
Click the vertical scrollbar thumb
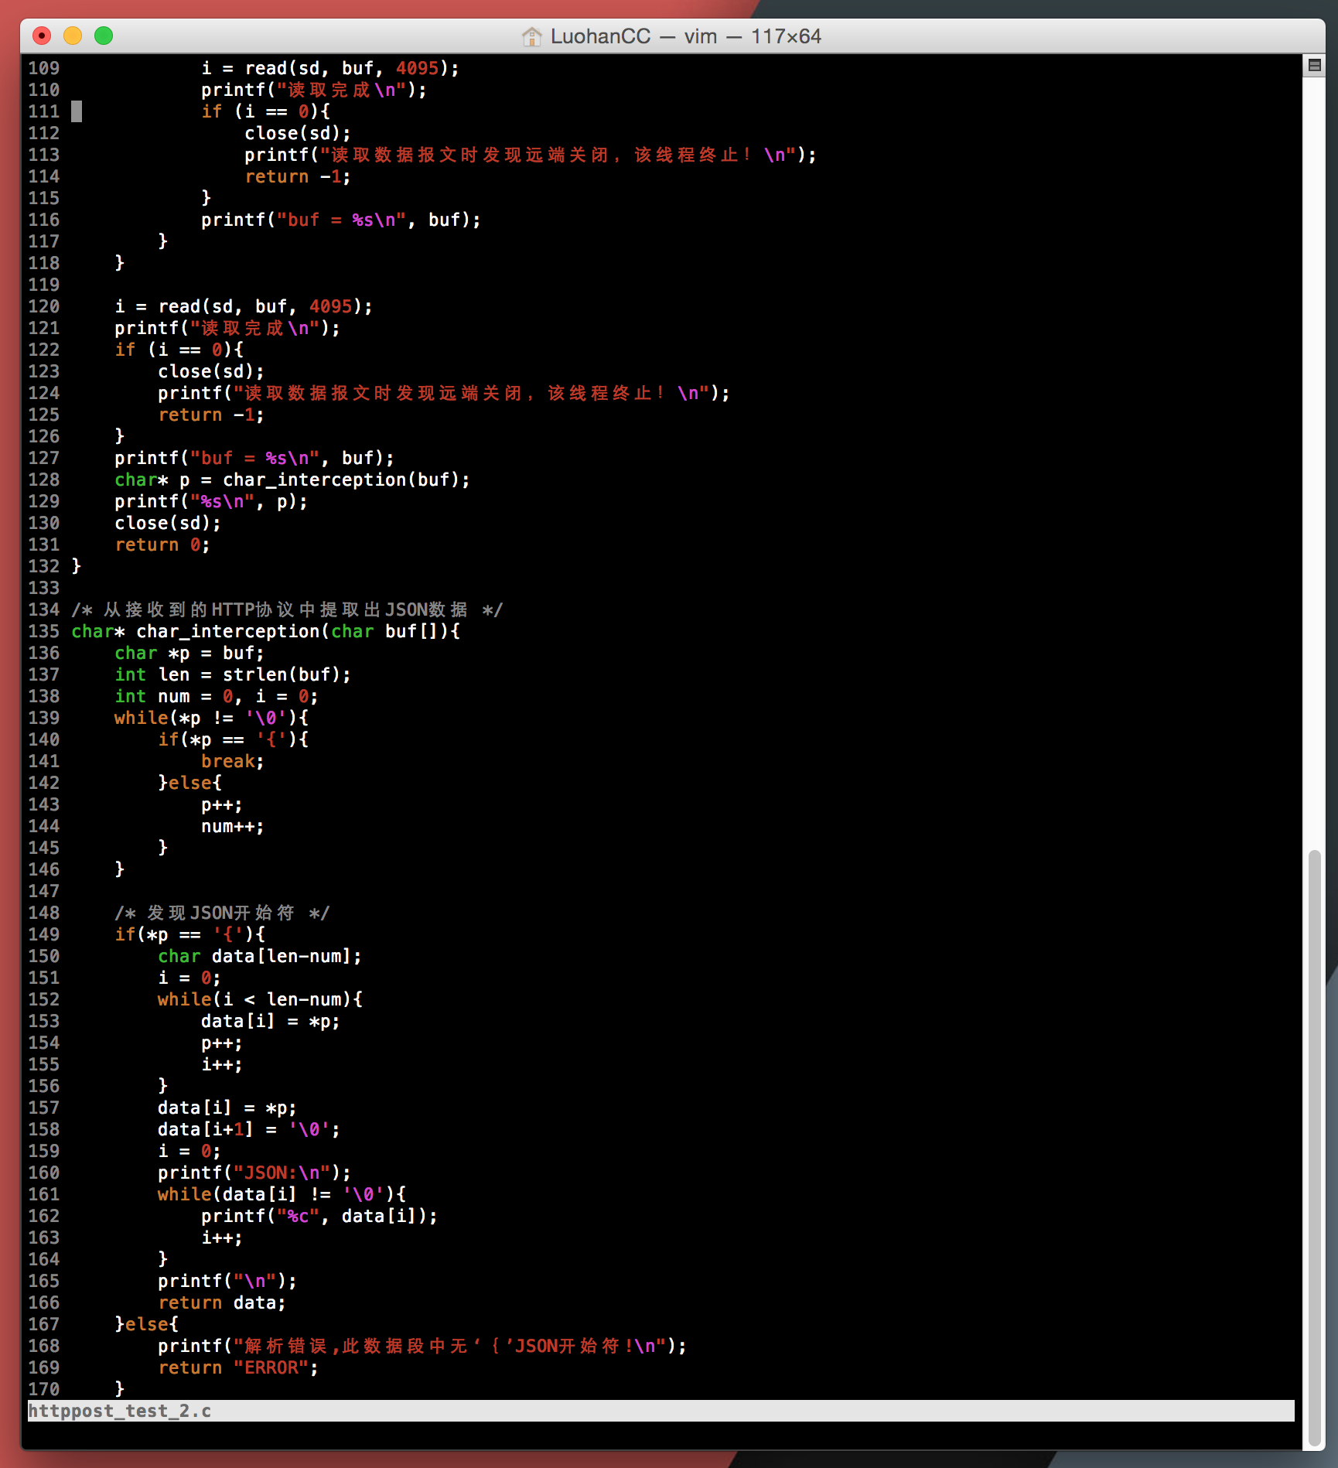point(1314,1145)
